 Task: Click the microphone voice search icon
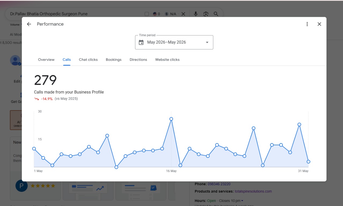[x=196, y=14]
